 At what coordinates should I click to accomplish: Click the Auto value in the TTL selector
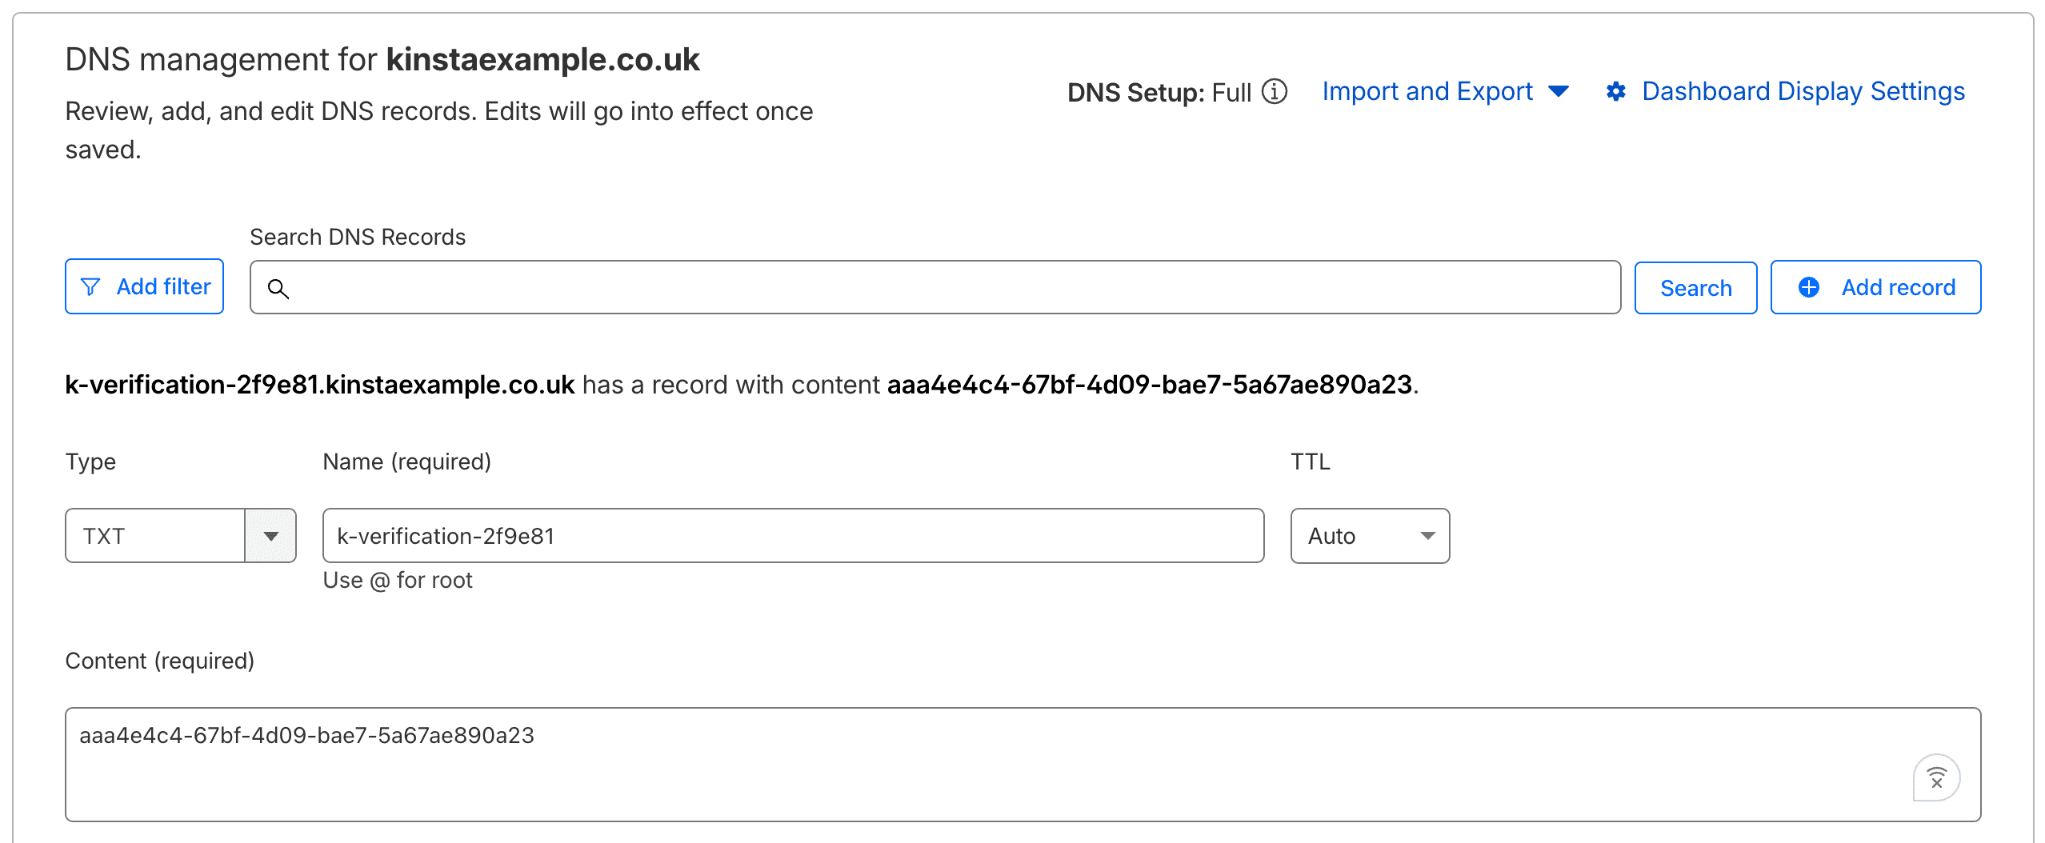click(1331, 535)
